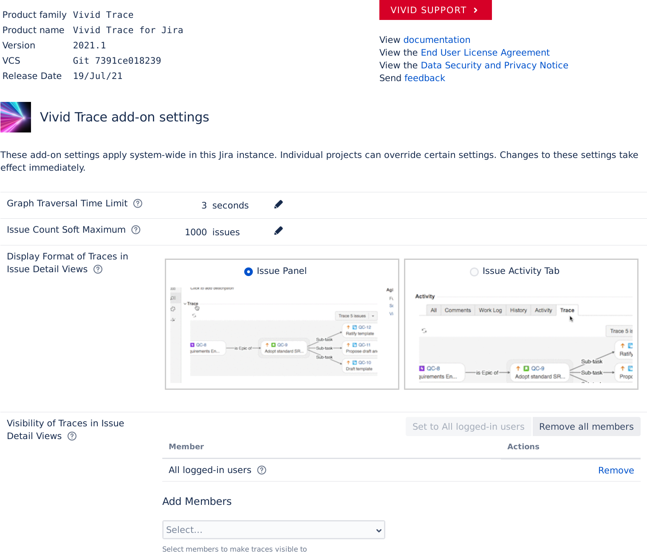
Task: Click the Version 2021.1 value
Action: tap(89, 45)
